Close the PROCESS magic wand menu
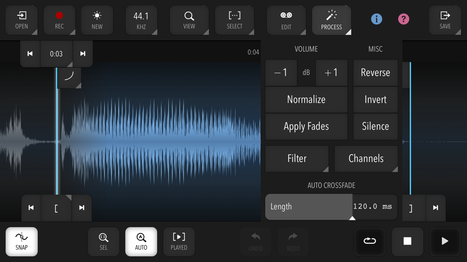The image size is (467, 262). click(331, 20)
